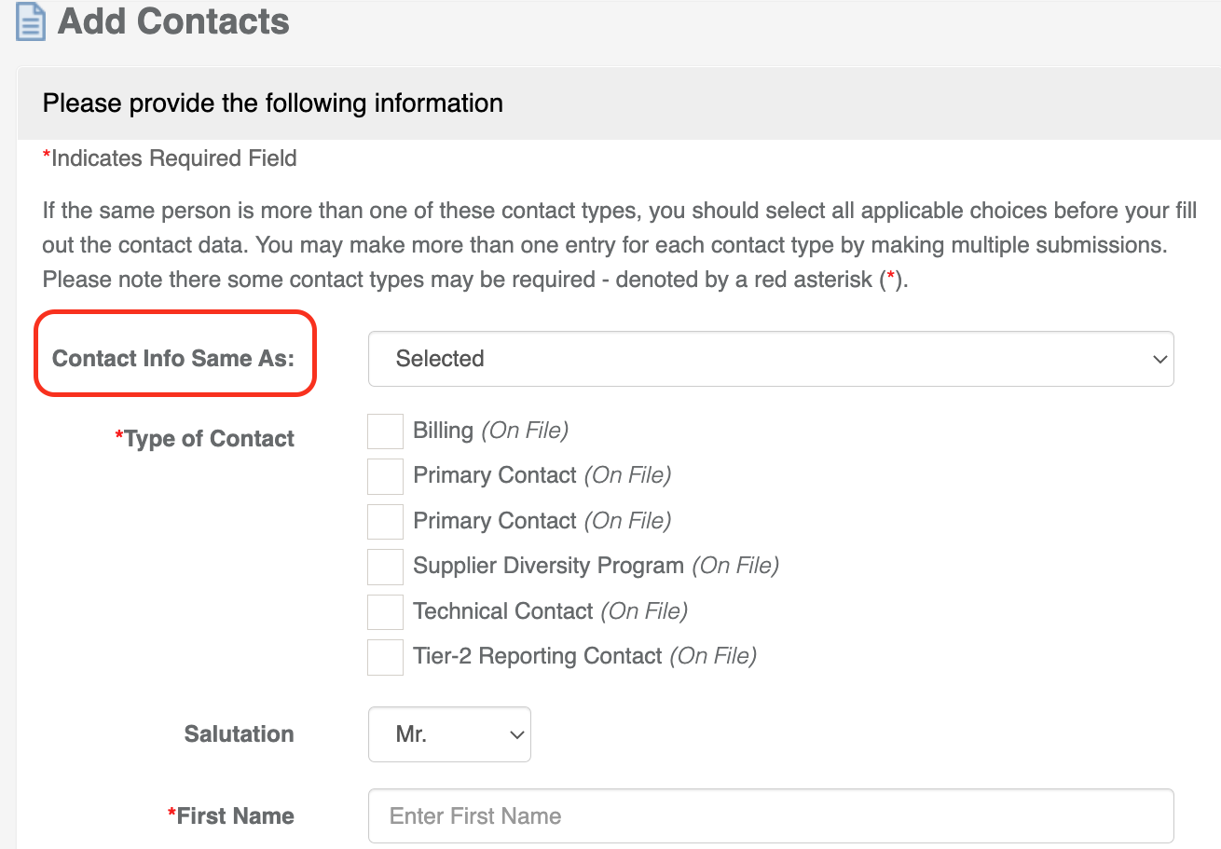
Task: Tick the upper Primary Contact checkbox
Action: point(385,476)
